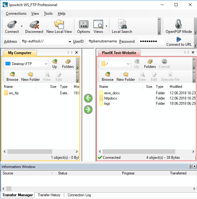Create New Folder in local pane

pos(30,77)
